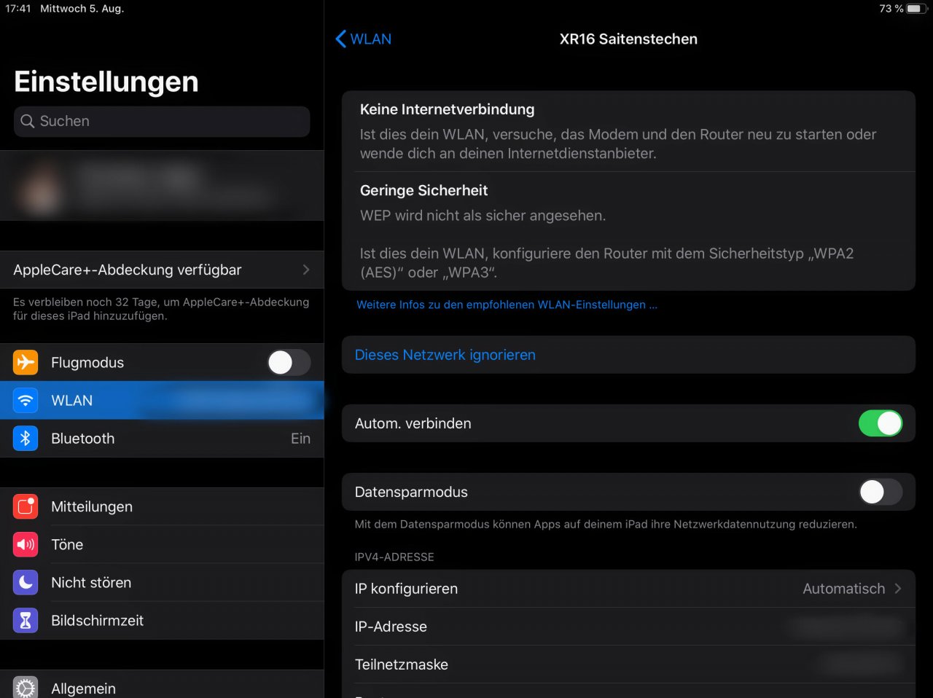Image resolution: width=933 pixels, height=698 pixels.
Task: Enable Flugmodus switch
Action: [289, 362]
